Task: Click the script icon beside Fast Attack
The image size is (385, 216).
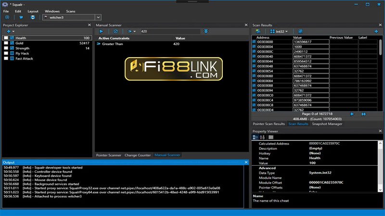Action: coord(12,59)
